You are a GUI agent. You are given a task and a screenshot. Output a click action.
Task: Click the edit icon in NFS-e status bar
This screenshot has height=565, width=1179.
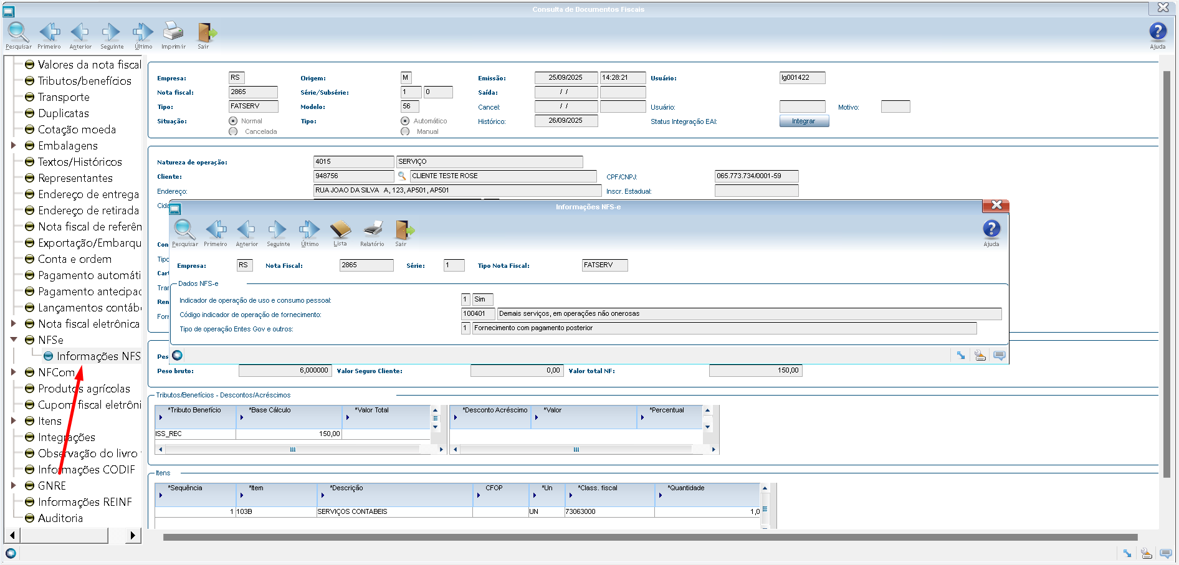pyautogui.click(x=980, y=356)
